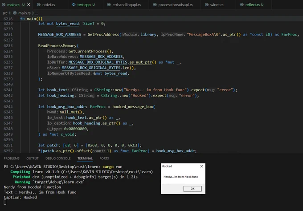Click '0x00000000' value on line 6248
The height and width of the screenshot is (211, 303).
75,129
